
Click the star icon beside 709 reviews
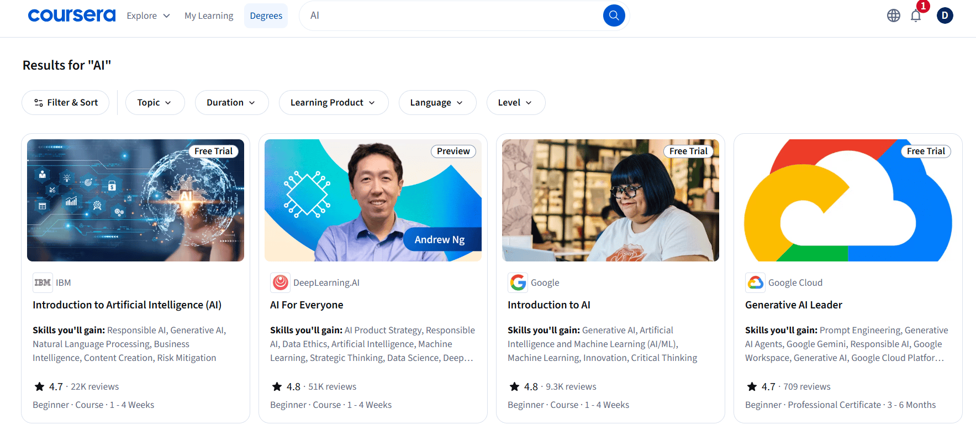pyautogui.click(x=752, y=386)
